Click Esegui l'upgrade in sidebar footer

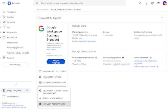coord(16,90)
